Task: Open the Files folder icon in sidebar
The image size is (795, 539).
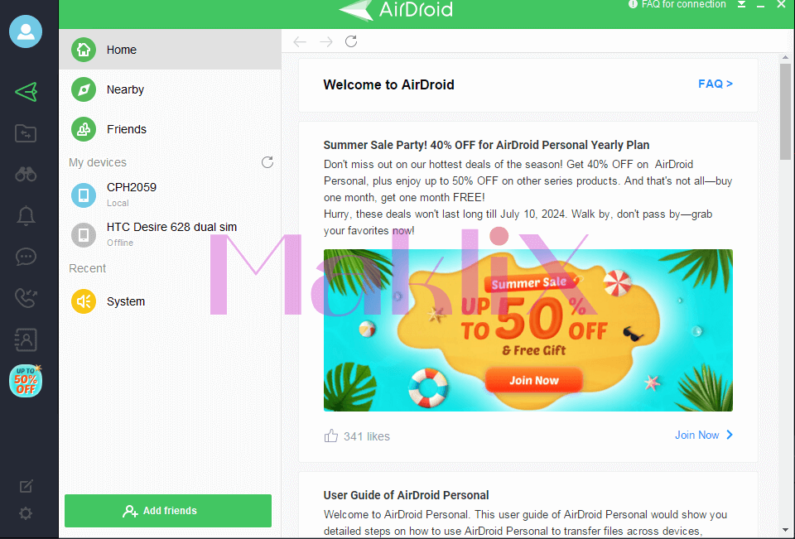Action: click(26, 133)
